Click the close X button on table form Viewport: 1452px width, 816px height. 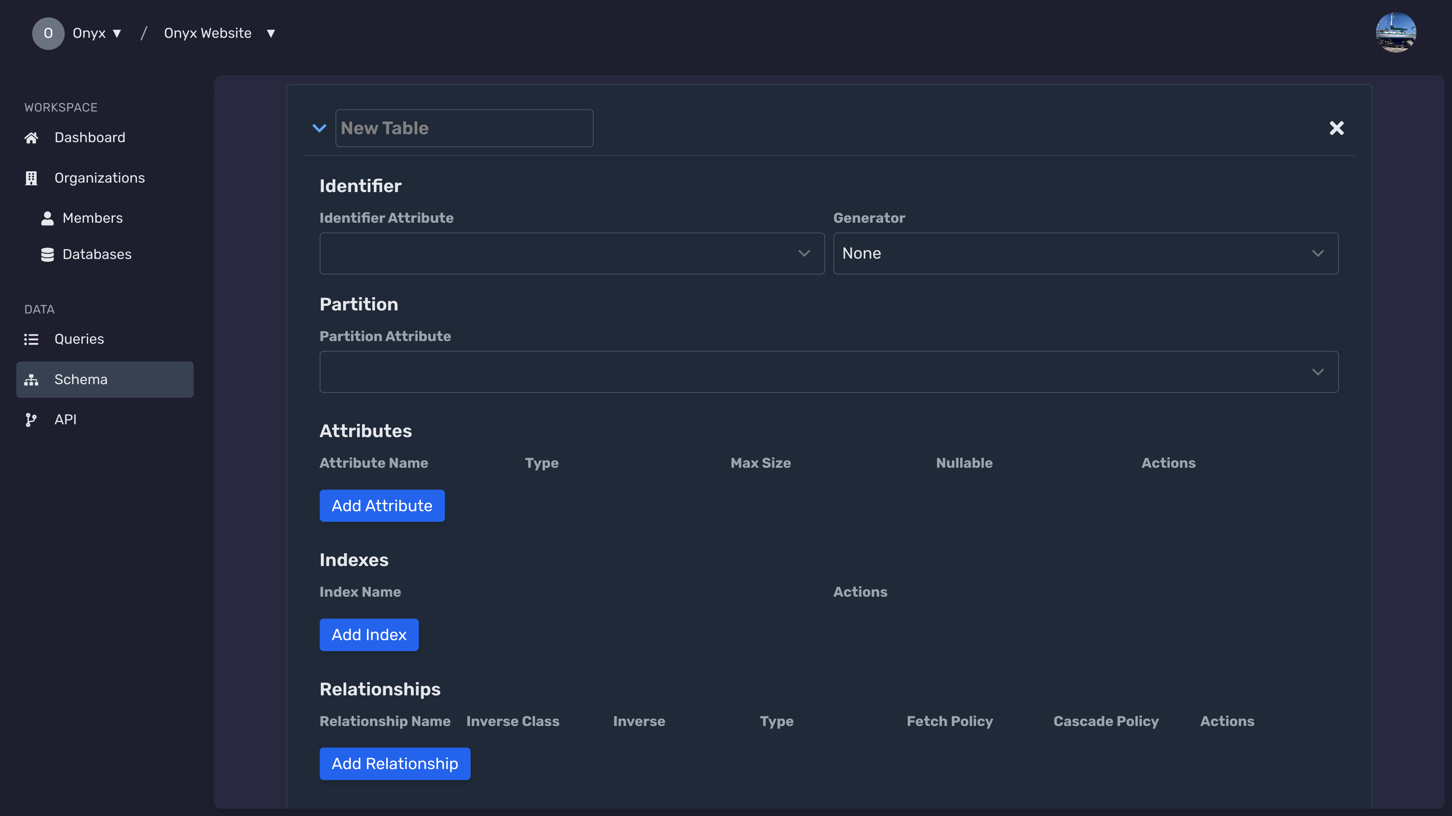pos(1335,127)
